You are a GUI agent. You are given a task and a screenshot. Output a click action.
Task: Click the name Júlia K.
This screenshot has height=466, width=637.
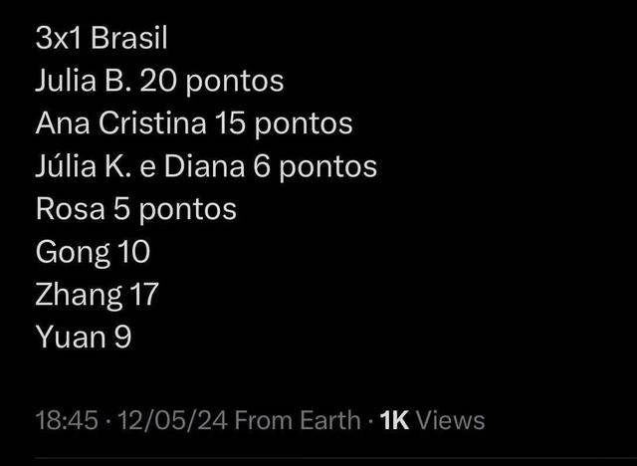click(x=86, y=167)
